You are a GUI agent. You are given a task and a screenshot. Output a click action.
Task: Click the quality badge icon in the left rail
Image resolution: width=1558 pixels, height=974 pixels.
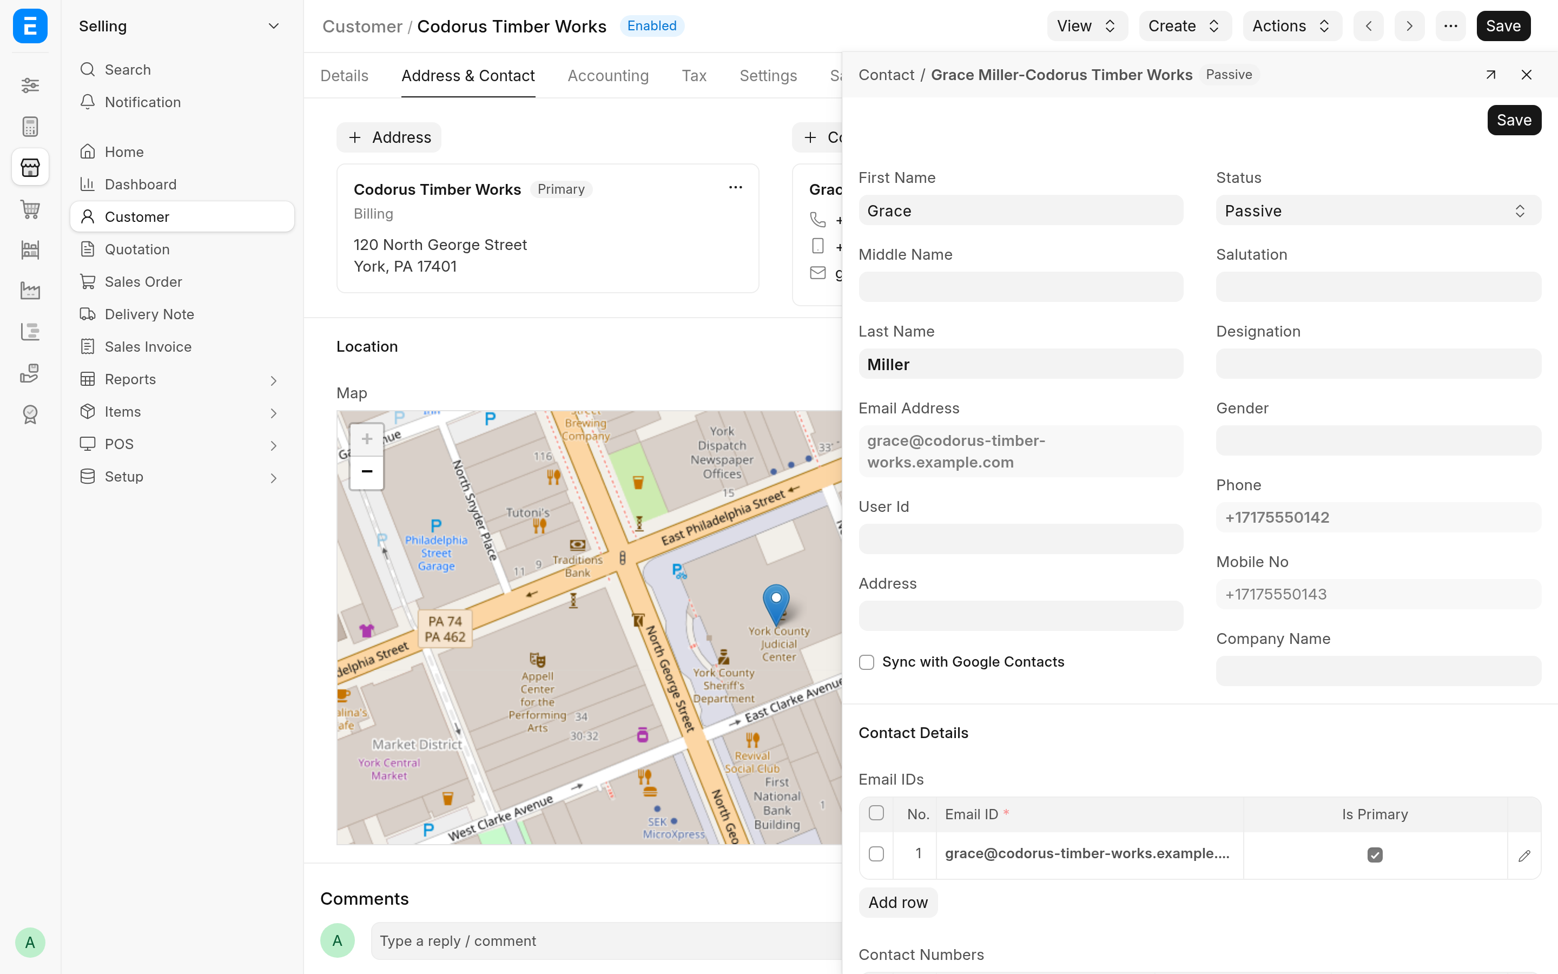click(30, 414)
